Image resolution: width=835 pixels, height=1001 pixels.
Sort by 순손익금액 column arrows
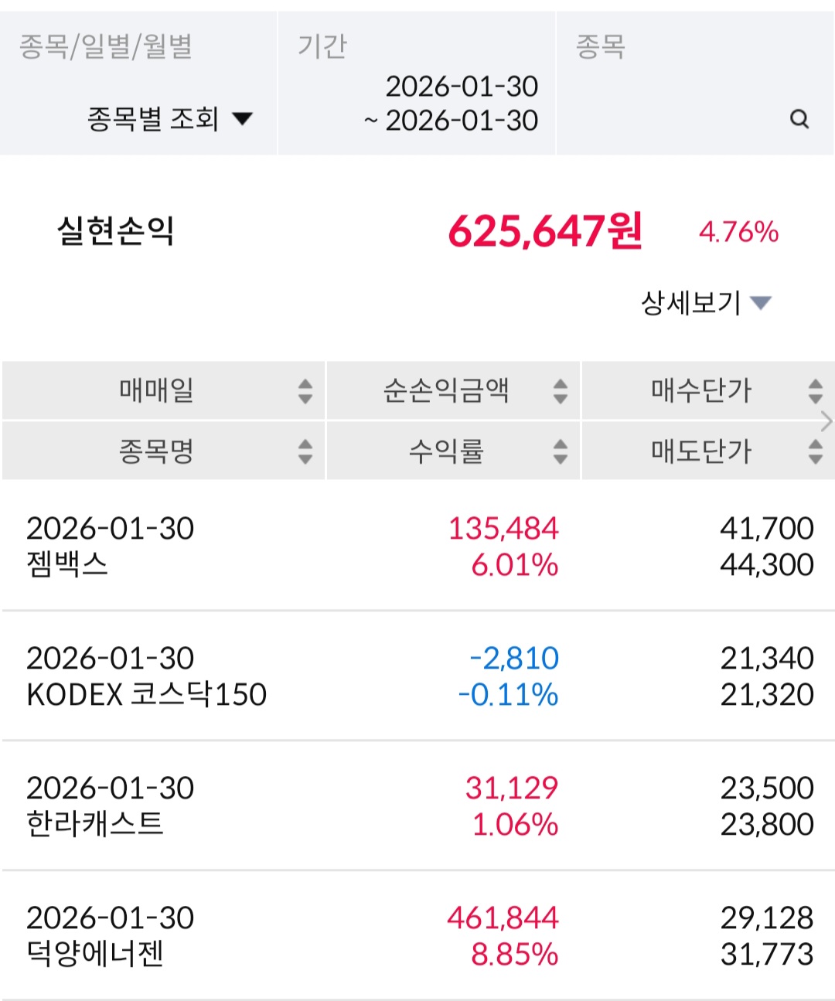click(x=561, y=391)
